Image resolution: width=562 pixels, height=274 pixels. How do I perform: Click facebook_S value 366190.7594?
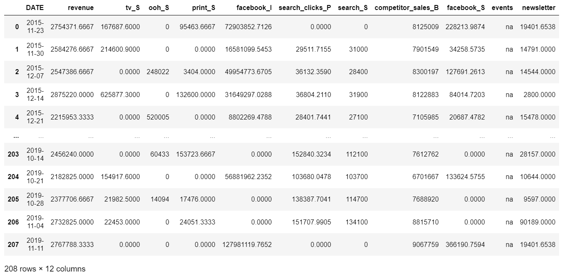pos(465,244)
